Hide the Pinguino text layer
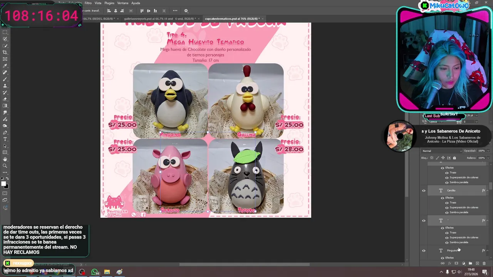The image size is (493, 277). point(424,250)
